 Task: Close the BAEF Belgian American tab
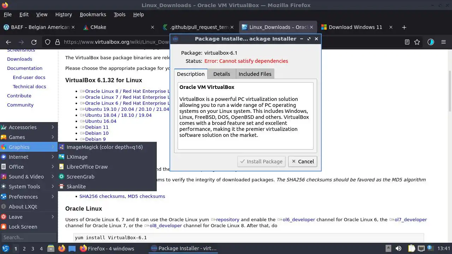click(73, 27)
